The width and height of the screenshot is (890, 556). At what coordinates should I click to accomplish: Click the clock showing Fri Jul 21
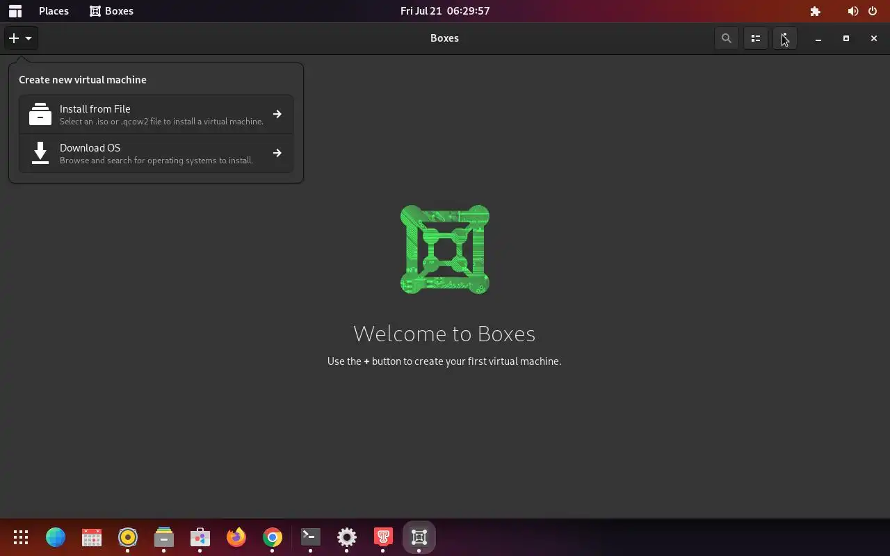(445, 11)
